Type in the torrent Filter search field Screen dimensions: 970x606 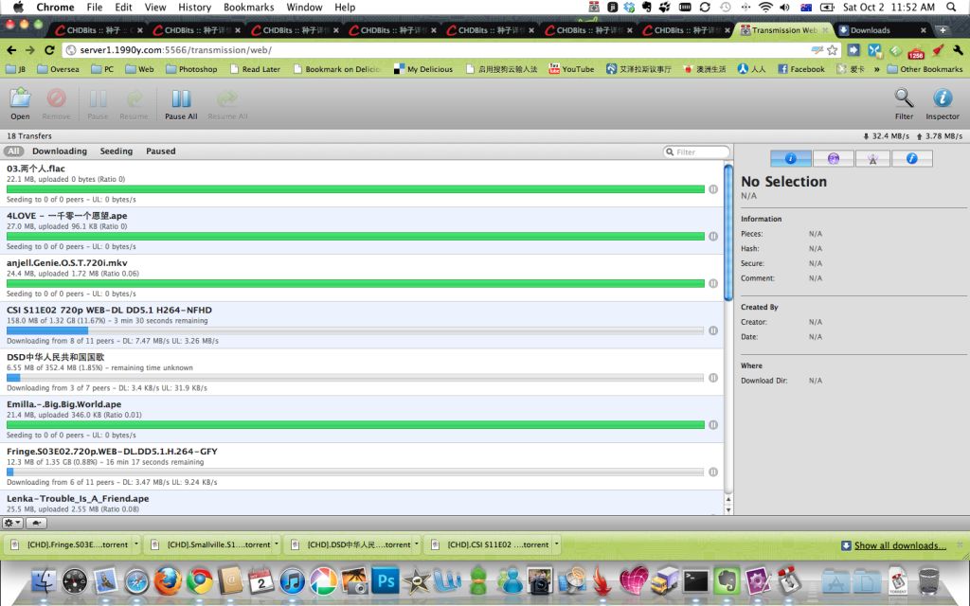click(x=696, y=151)
